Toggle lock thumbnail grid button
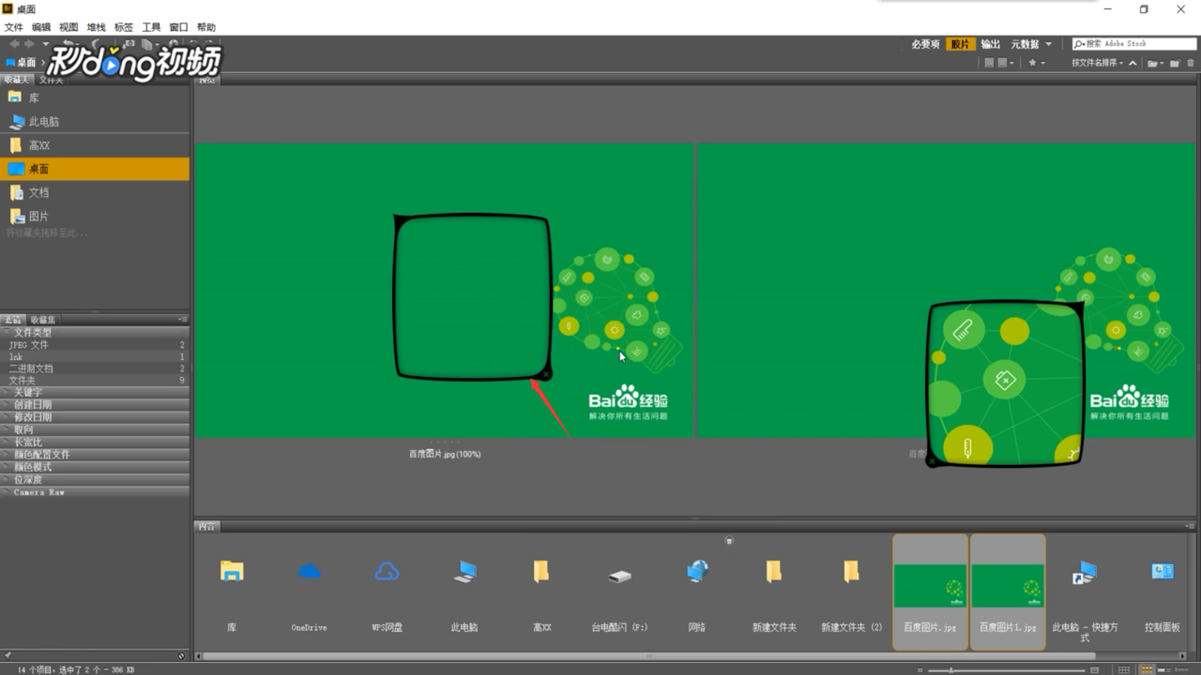 [x=1124, y=670]
